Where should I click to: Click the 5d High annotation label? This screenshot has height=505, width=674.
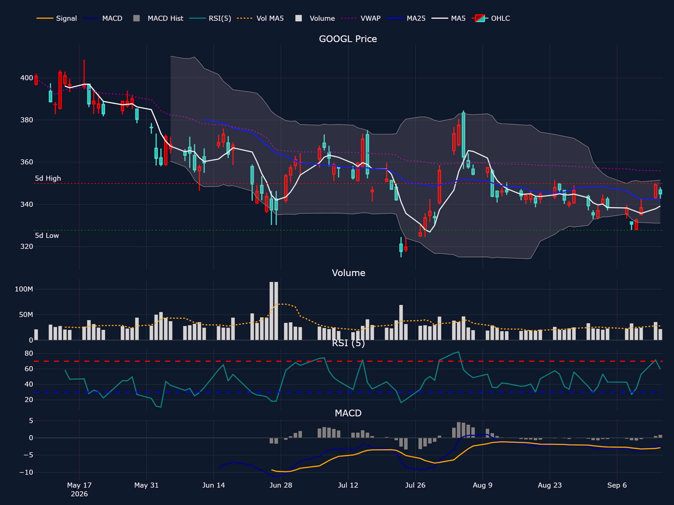pos(48,178)
